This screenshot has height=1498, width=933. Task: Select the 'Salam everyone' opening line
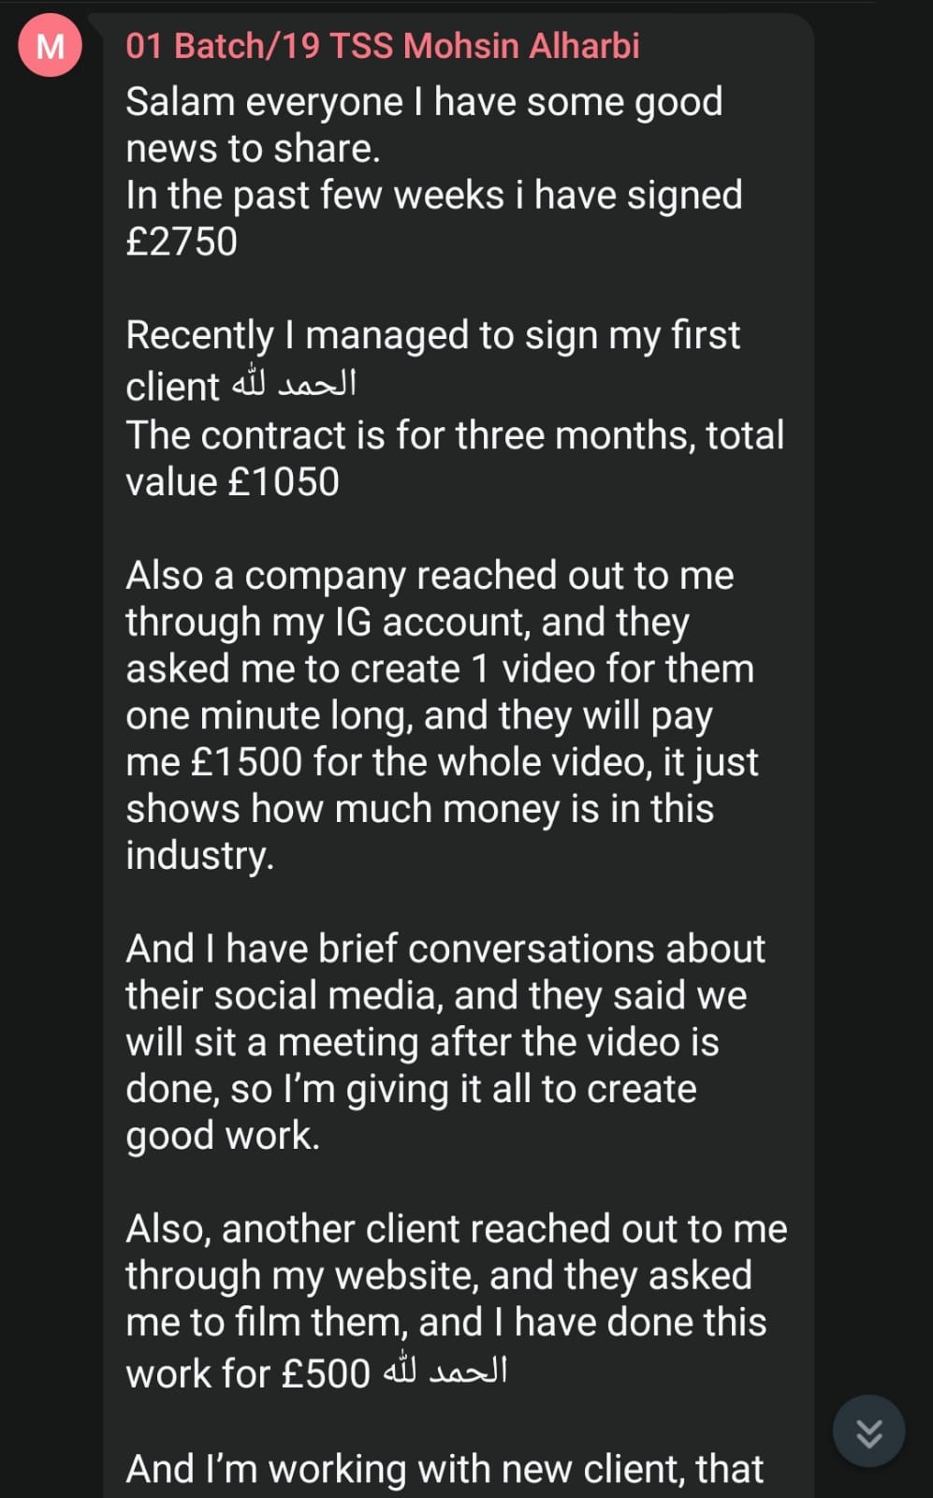tap(424, 101)
